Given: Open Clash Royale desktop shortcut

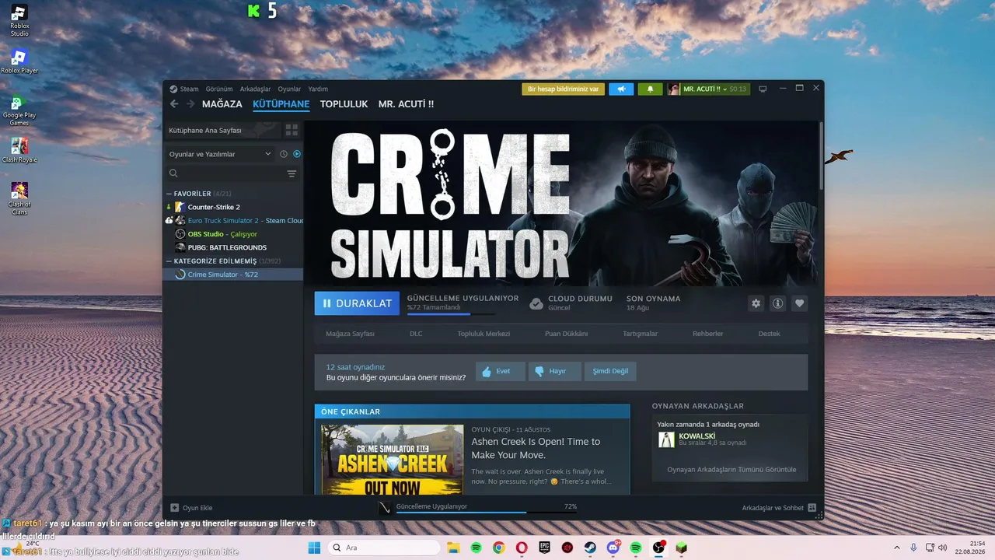Looking at the screenshot, I should (19, 150).
